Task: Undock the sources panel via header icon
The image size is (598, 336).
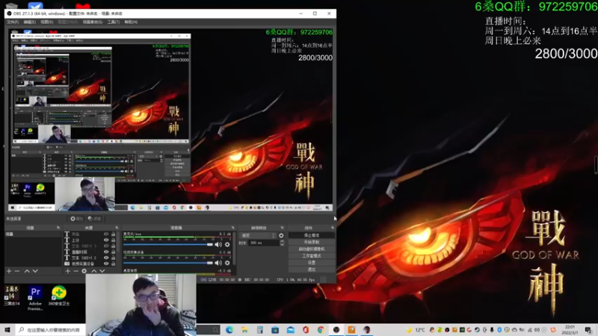Action: 117,228
